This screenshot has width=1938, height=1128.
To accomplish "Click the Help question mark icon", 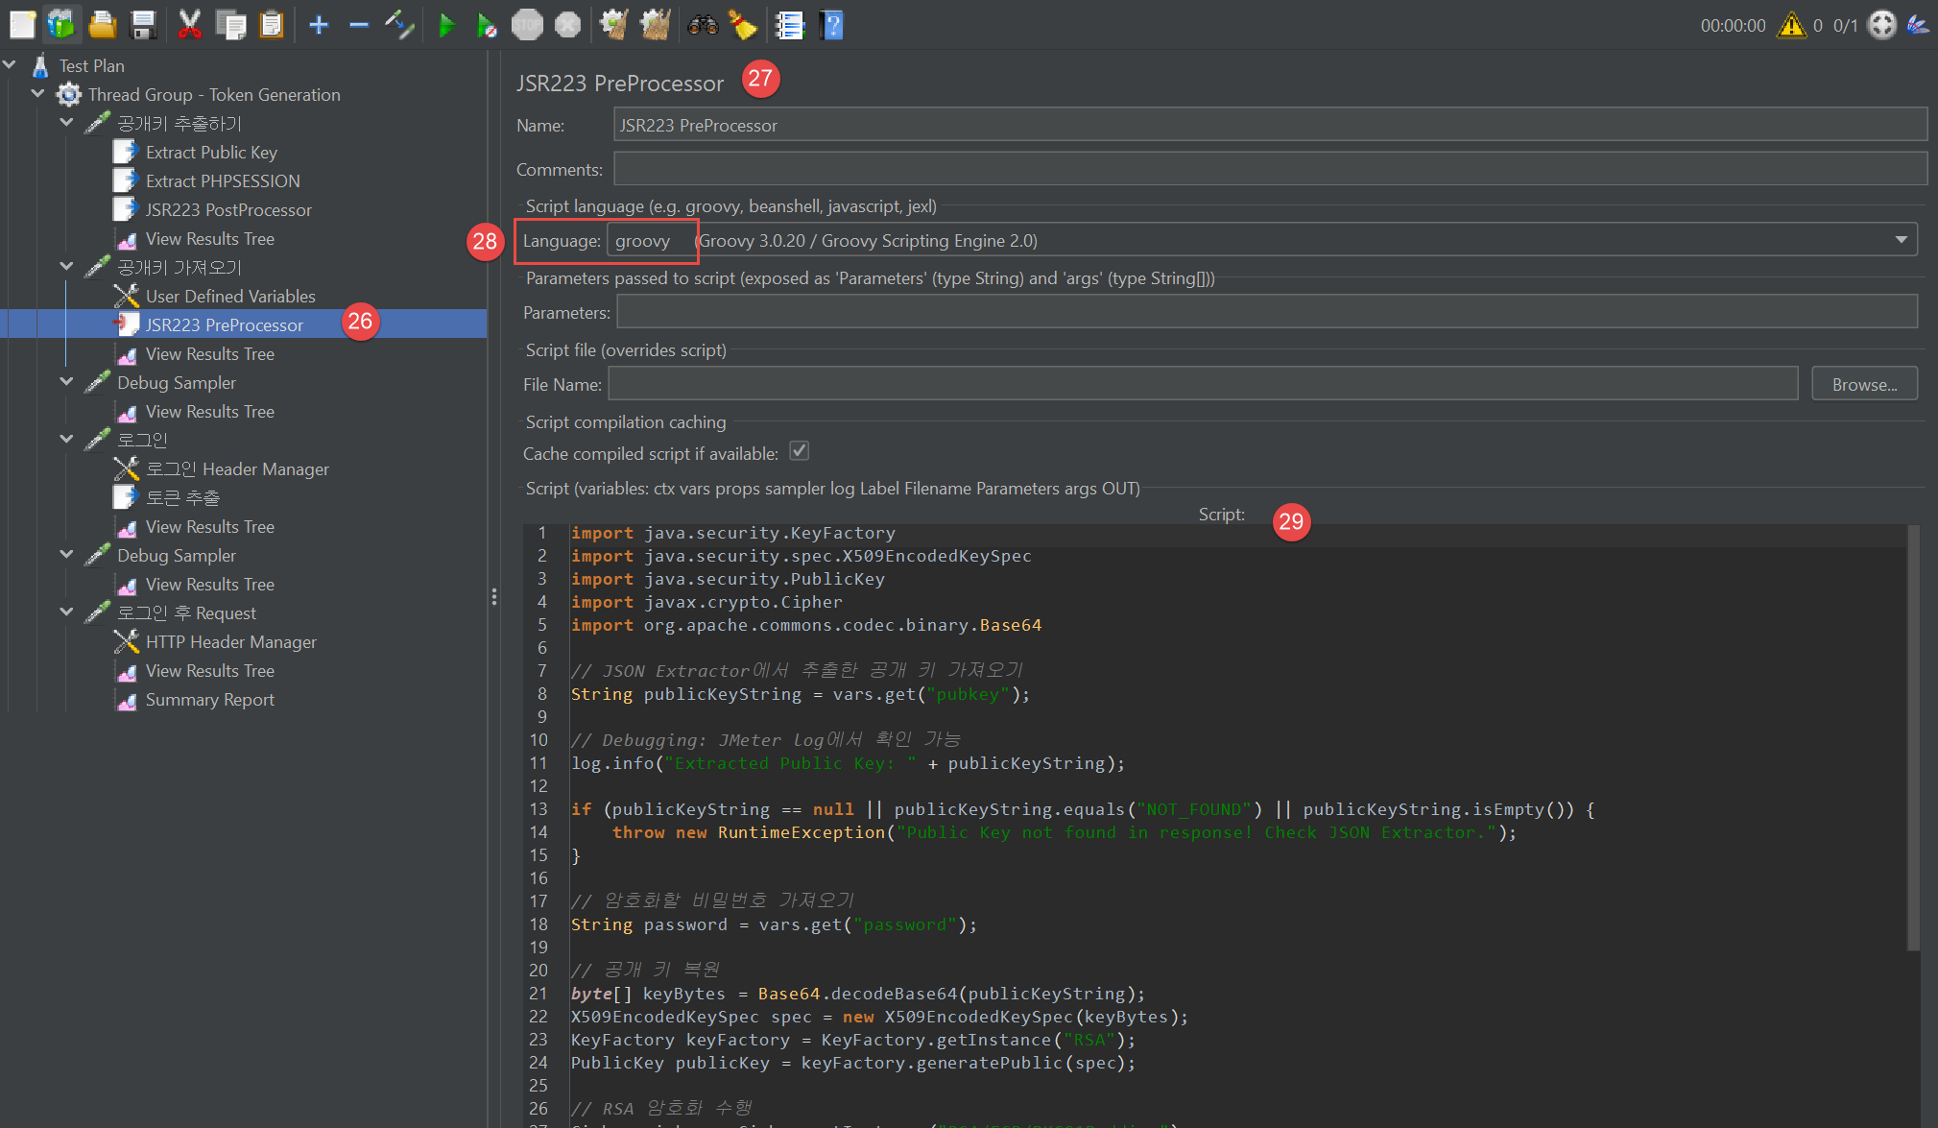I will click(x=832, y=25).
